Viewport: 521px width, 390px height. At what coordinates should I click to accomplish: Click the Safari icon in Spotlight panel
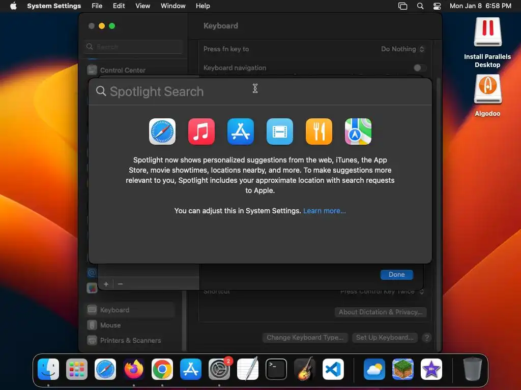pyautogui.click(x=162, y=132)
